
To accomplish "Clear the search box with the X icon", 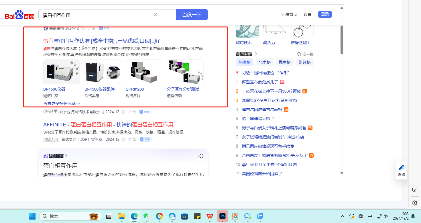I will 155,15.
